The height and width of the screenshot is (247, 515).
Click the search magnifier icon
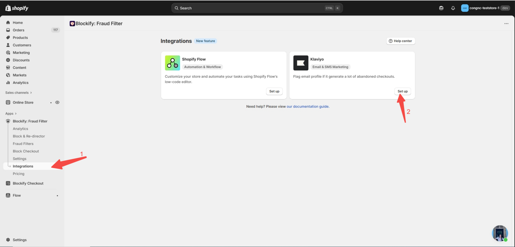coord(176,8)
